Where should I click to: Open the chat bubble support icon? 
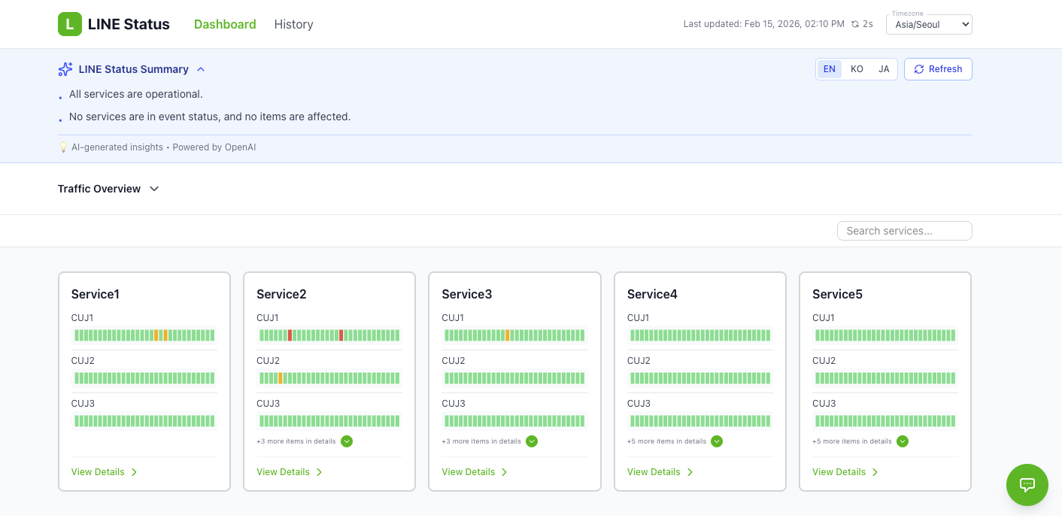coord(1027,485)
